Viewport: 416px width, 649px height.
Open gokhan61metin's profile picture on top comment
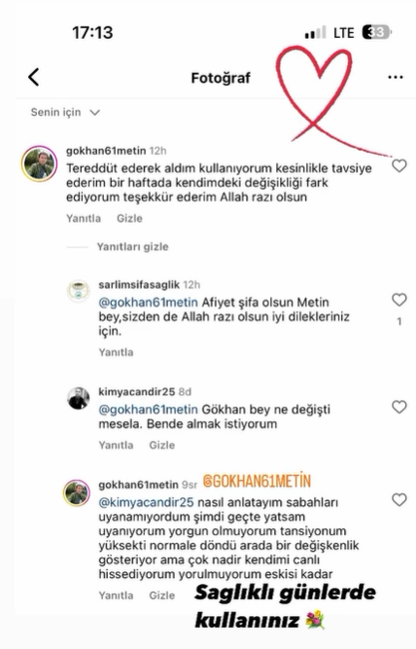tap(39, 163)
